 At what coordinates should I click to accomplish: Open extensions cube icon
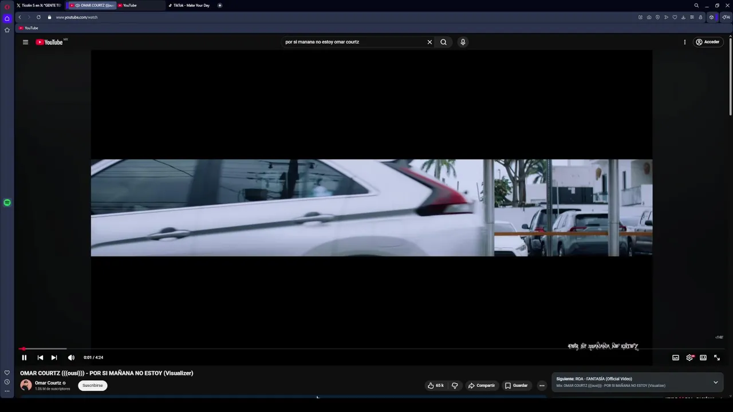point(712,17)
